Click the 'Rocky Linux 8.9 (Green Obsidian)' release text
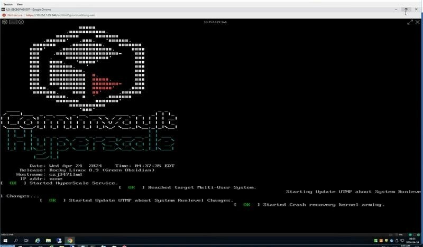 102,170
